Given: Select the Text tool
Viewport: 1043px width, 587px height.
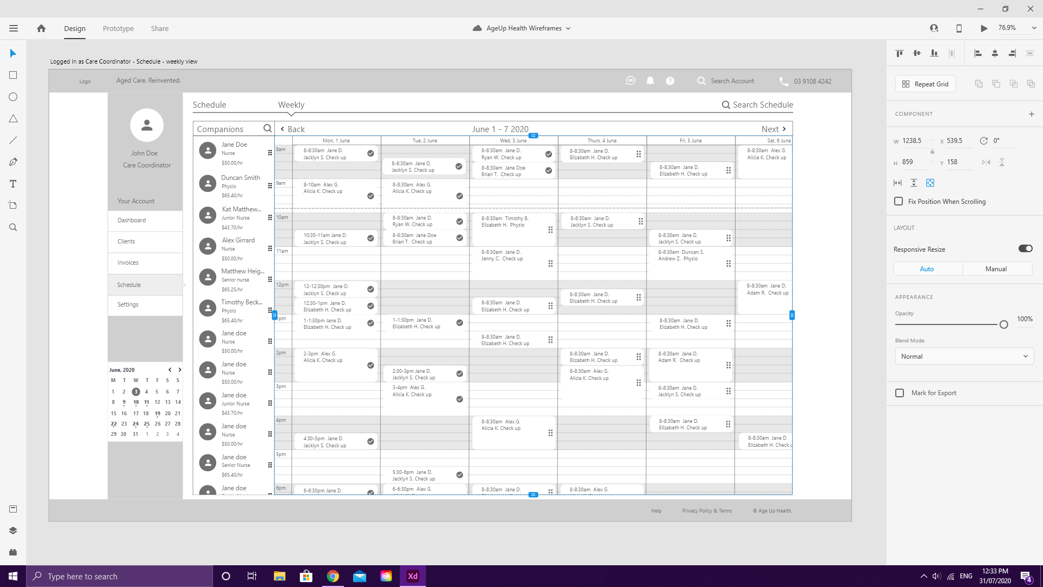Looking at the screenshot, I should [x=13, y=184].
